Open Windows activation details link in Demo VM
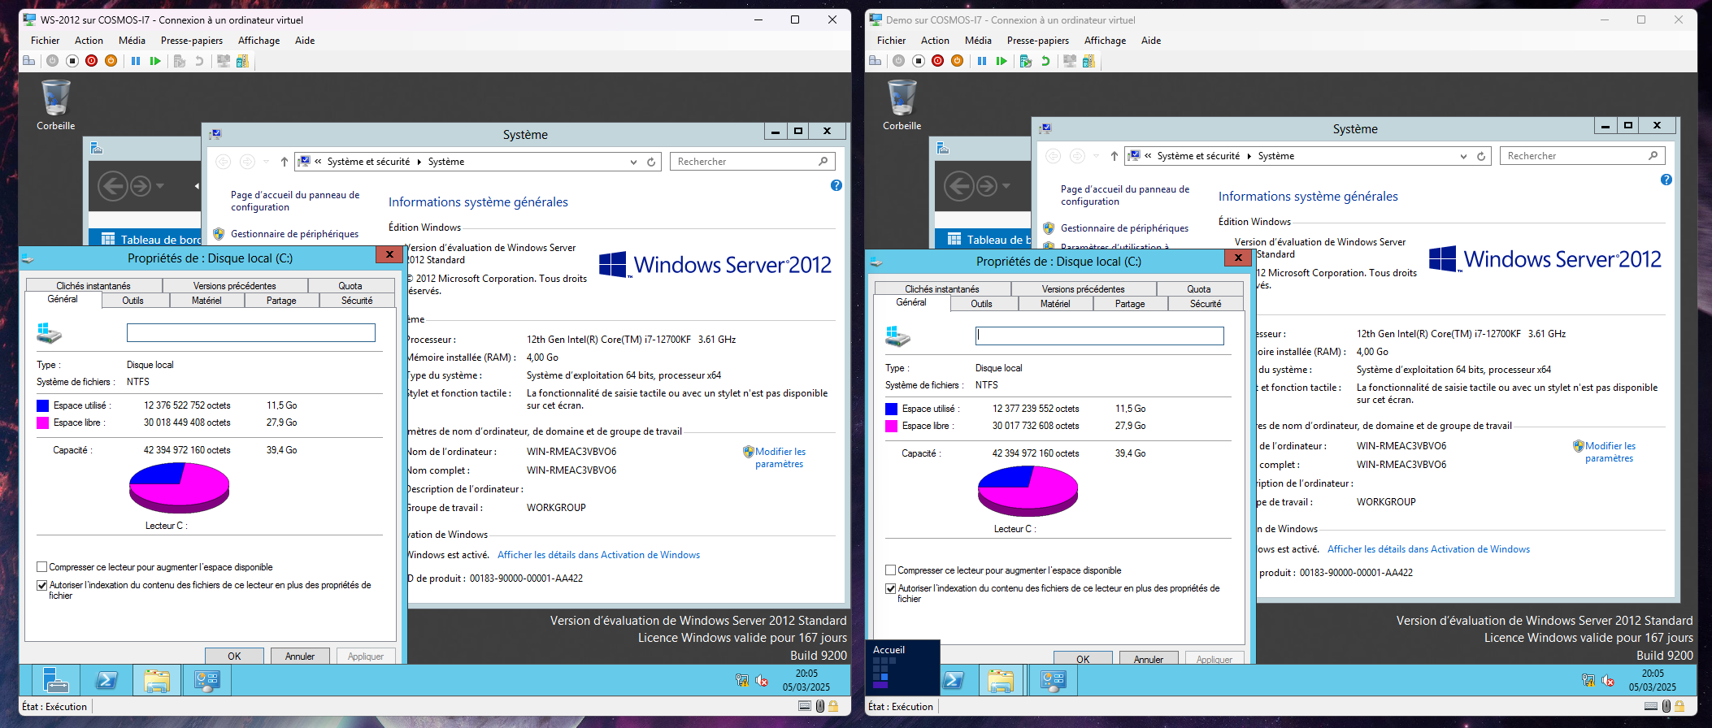1712x728 pixels. point(1428,549)
